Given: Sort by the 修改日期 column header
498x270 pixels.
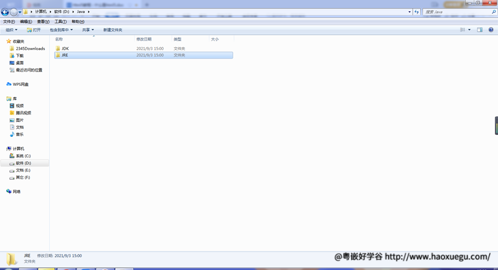Looking at the screenshot, I should (144, 39).
